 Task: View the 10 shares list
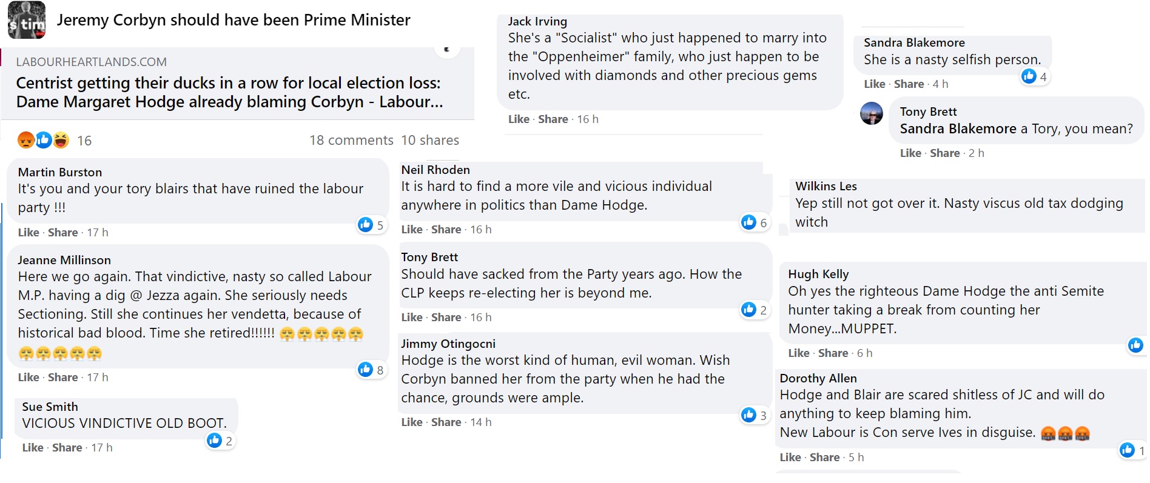coord(430,141)
